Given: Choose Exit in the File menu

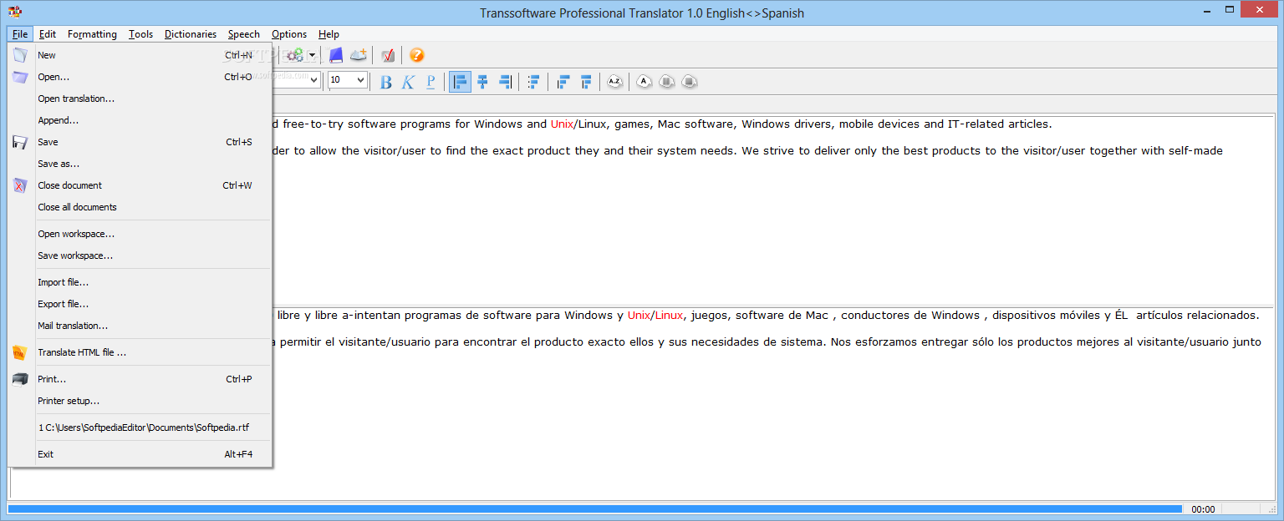Looking at the screenshot, I should tap(140, 454).
